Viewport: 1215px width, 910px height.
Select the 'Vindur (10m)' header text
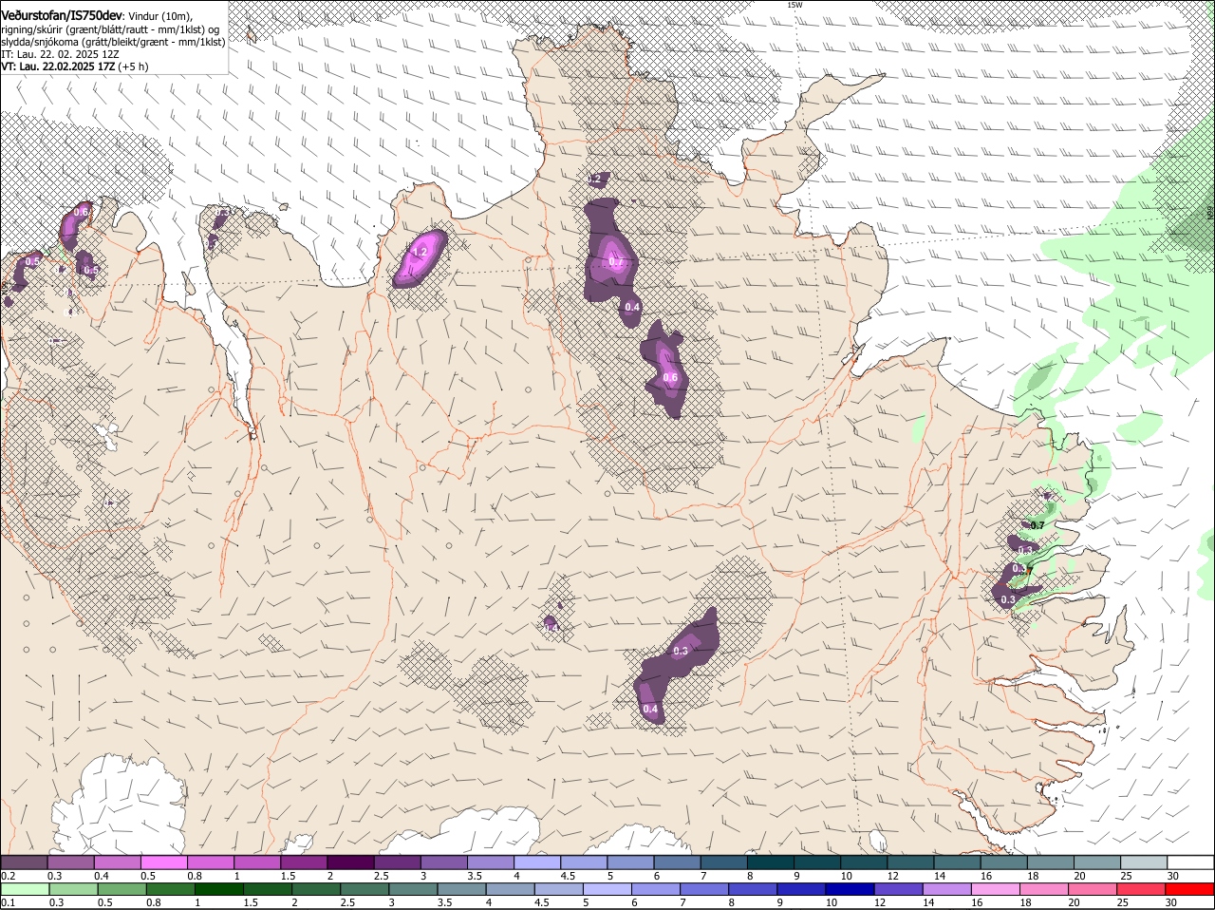point(159,16)
